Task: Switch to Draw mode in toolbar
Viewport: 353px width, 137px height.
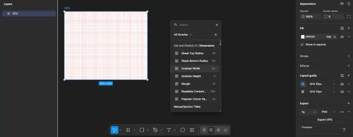Action: pyautogui.click(x=204, y=130)
